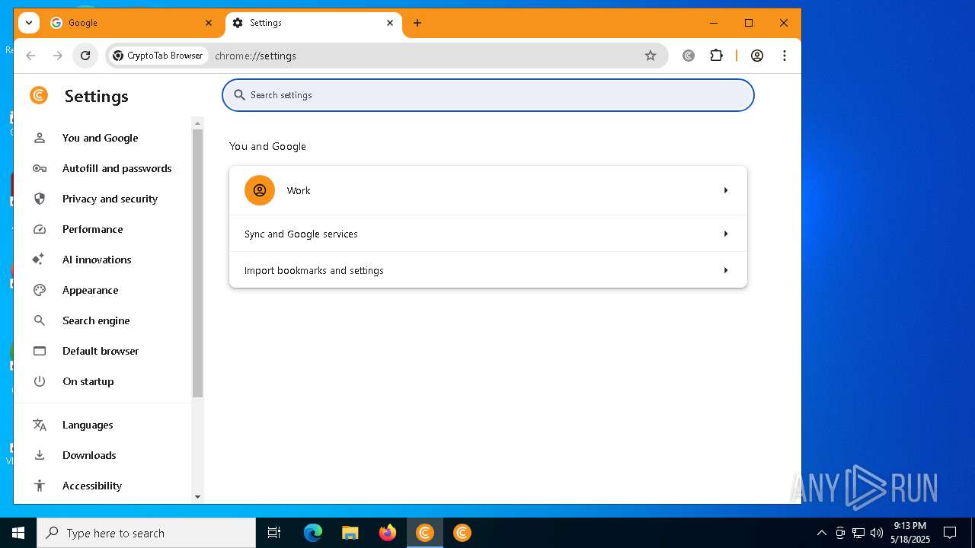Image resolution: width=975 pixels, height=548 pixels.
Task: Open the second CryptoTab taskbar icon
Action: point(462,533)
